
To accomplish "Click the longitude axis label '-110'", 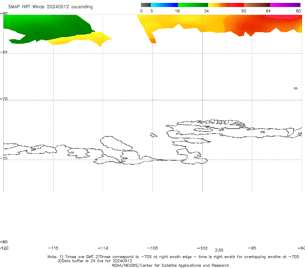I will coord(103,248).
